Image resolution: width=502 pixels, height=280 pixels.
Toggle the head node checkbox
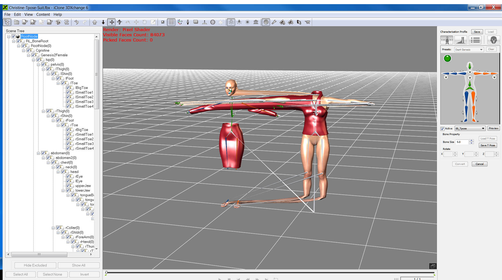63,172
